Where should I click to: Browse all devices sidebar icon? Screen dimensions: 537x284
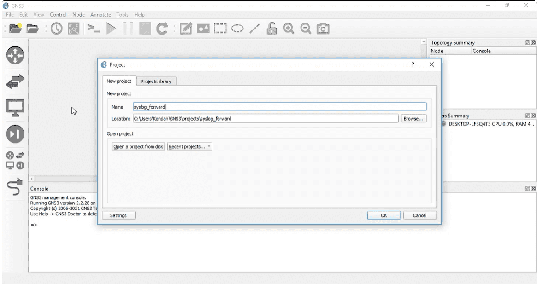[x=15, y=161]
